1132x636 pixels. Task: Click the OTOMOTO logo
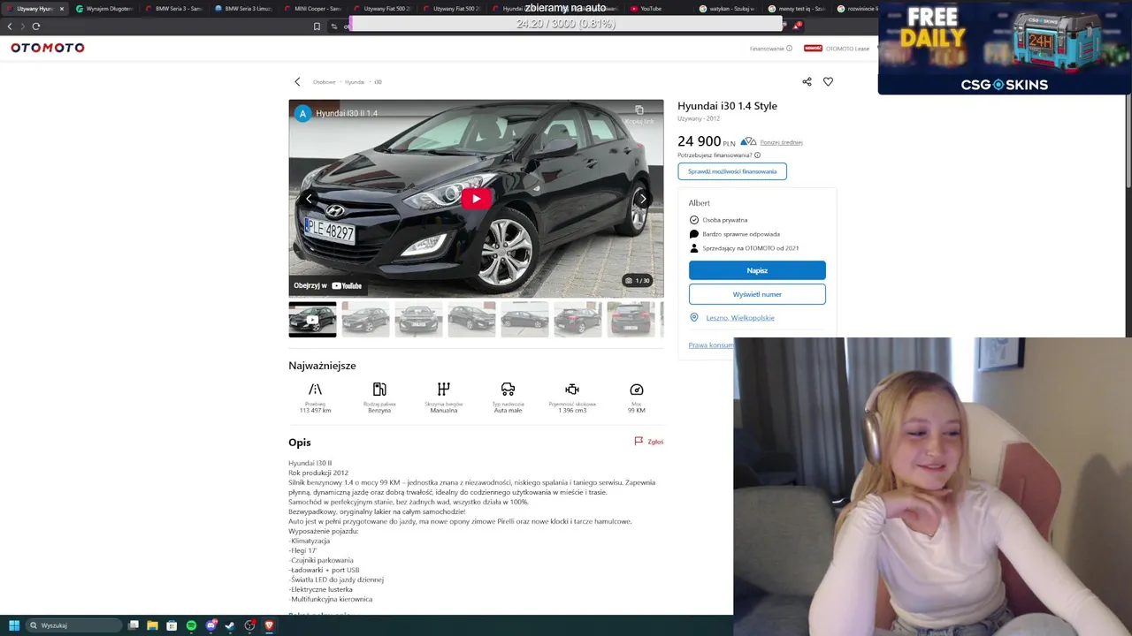(x=48, y=48)
